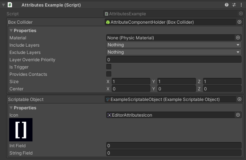Click the String Field label

click(x=21, y=153)
